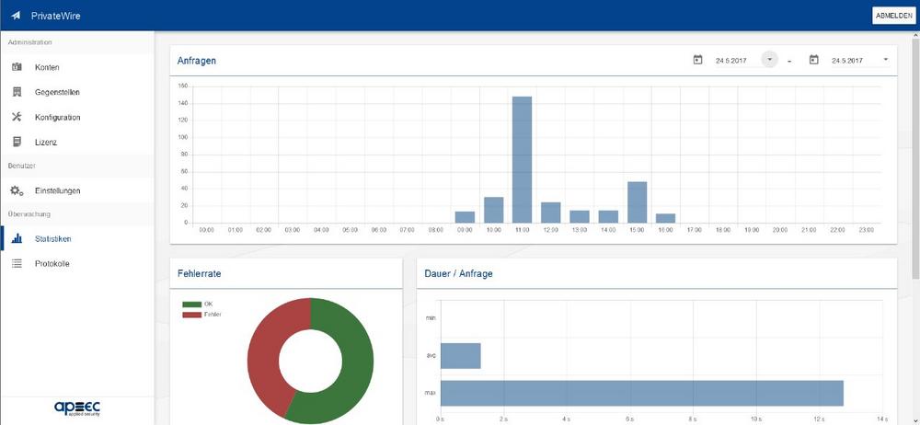Click the Statistiken bar chart icon
This screenshot has height=425, width=920.
[x=17, y=239]
